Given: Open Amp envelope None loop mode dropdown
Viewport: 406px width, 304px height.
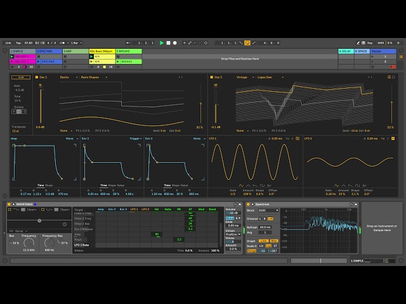Looking at the screenshot, I should [x=72, y=139].
